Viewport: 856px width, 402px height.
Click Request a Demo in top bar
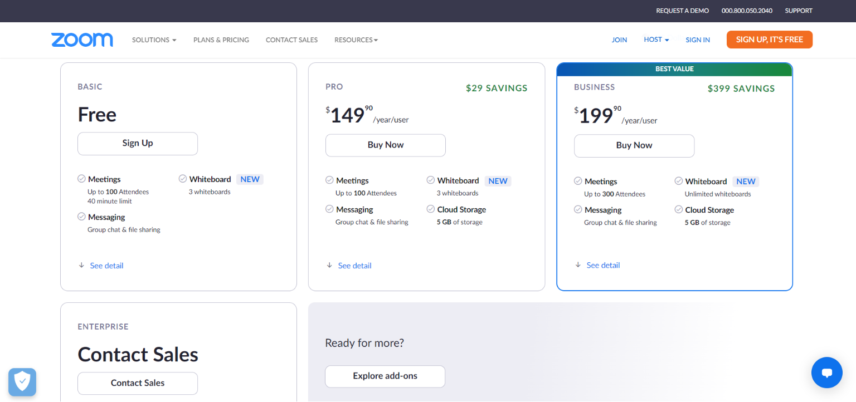click(683, 11)
